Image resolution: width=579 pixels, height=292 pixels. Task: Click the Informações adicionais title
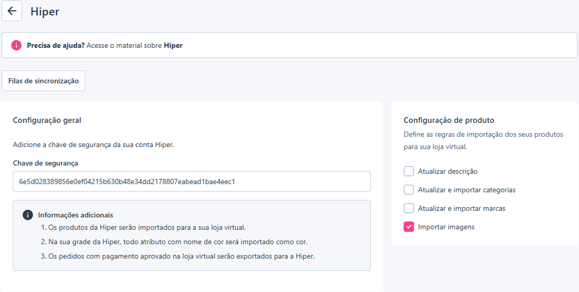click(75, 215)
